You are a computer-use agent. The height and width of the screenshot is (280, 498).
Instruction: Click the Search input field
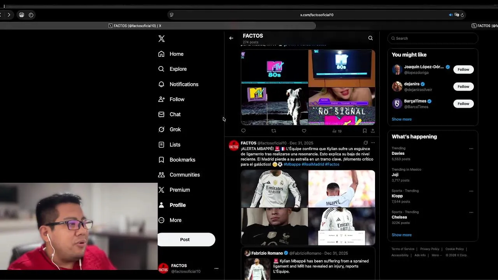coord(433,38)
